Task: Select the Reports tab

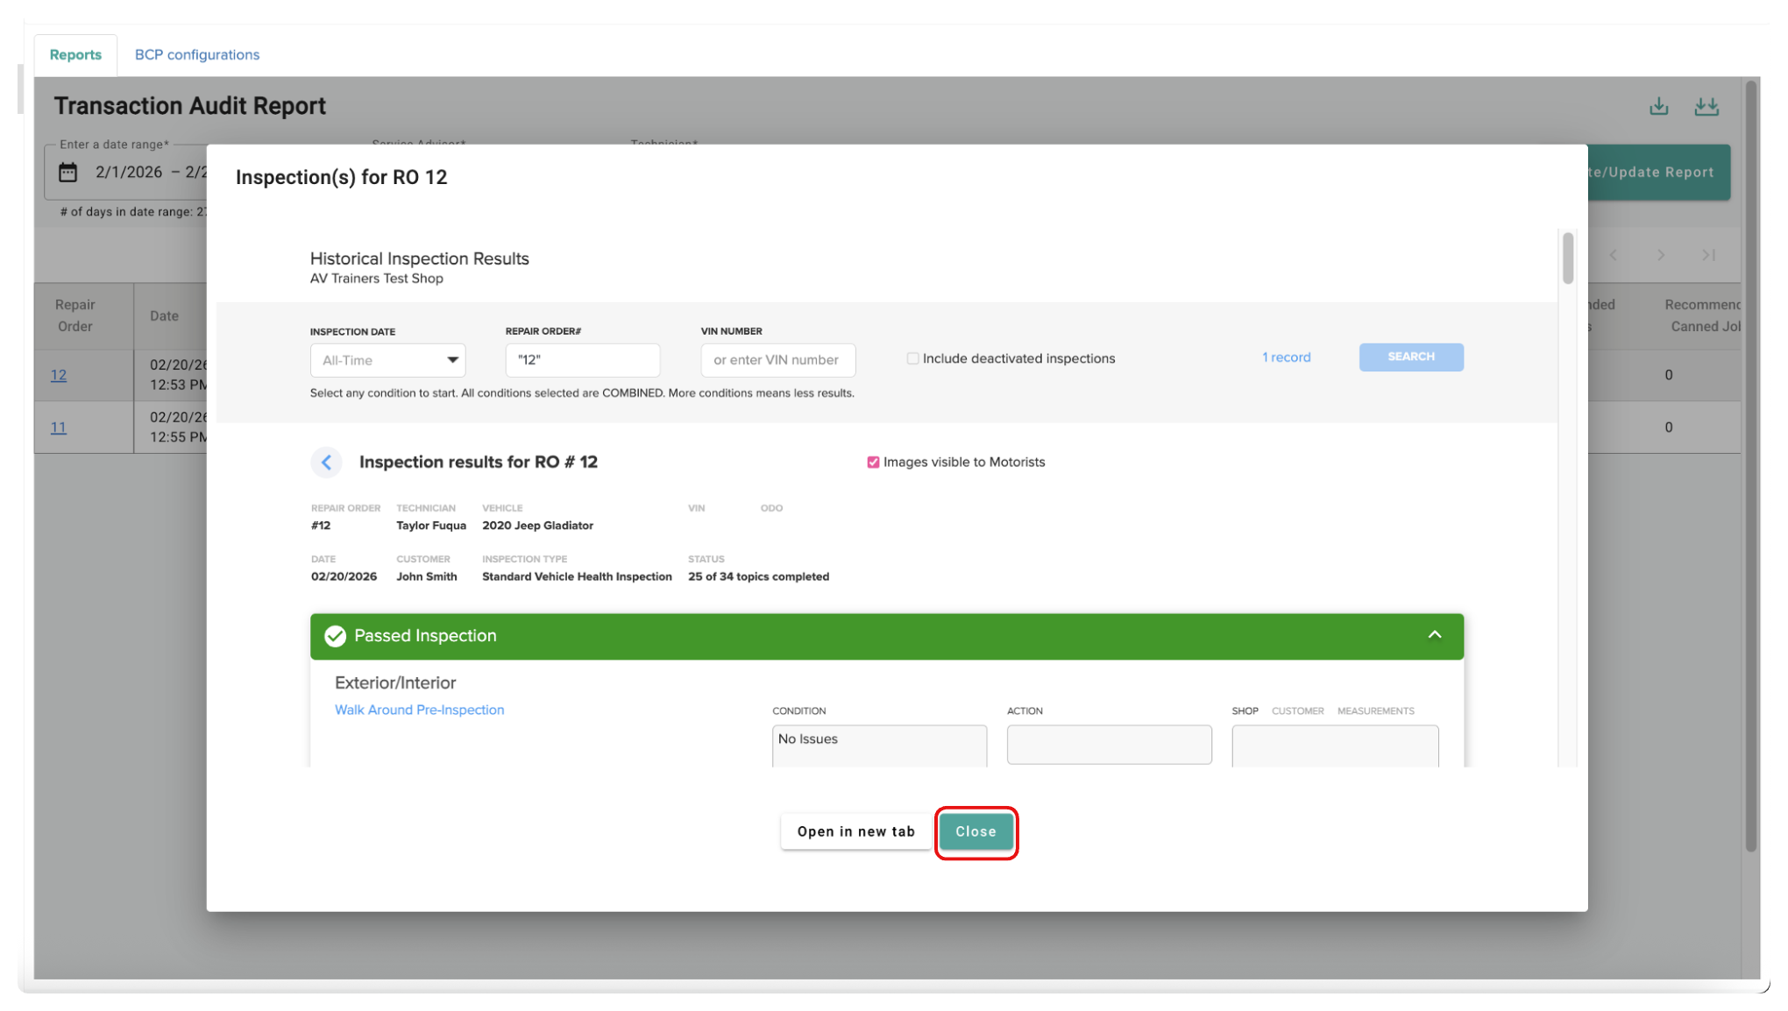Action: (x=75, y=54)
